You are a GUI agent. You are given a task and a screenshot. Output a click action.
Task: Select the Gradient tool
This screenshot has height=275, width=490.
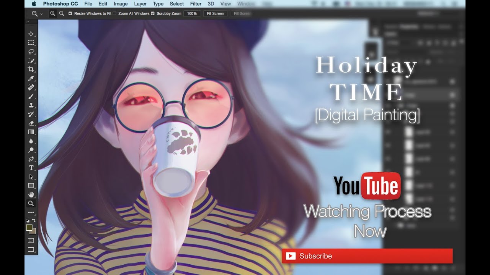point(31,132)
